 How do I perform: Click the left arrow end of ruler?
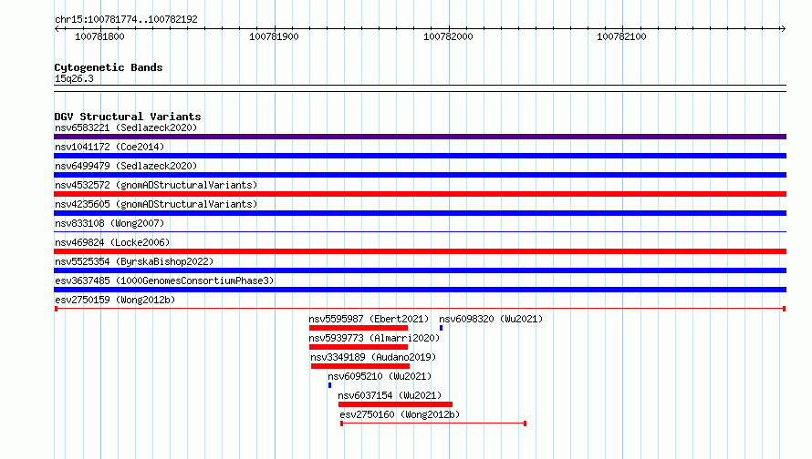(57, 28)
